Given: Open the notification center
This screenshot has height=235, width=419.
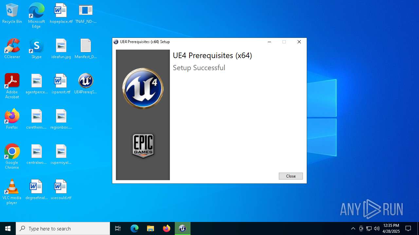Looking at the screenshot, I should [408, 228].
